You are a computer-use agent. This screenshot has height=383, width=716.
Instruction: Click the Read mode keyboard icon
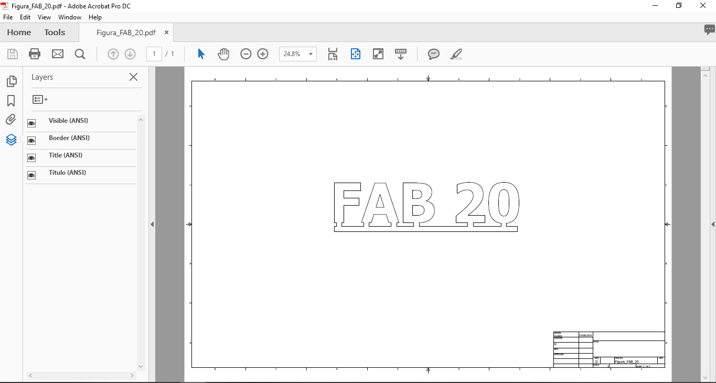pyautogui.click(x=401, y=54)
